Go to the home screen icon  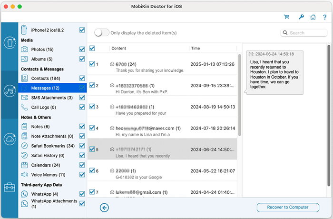click(313, 17)
